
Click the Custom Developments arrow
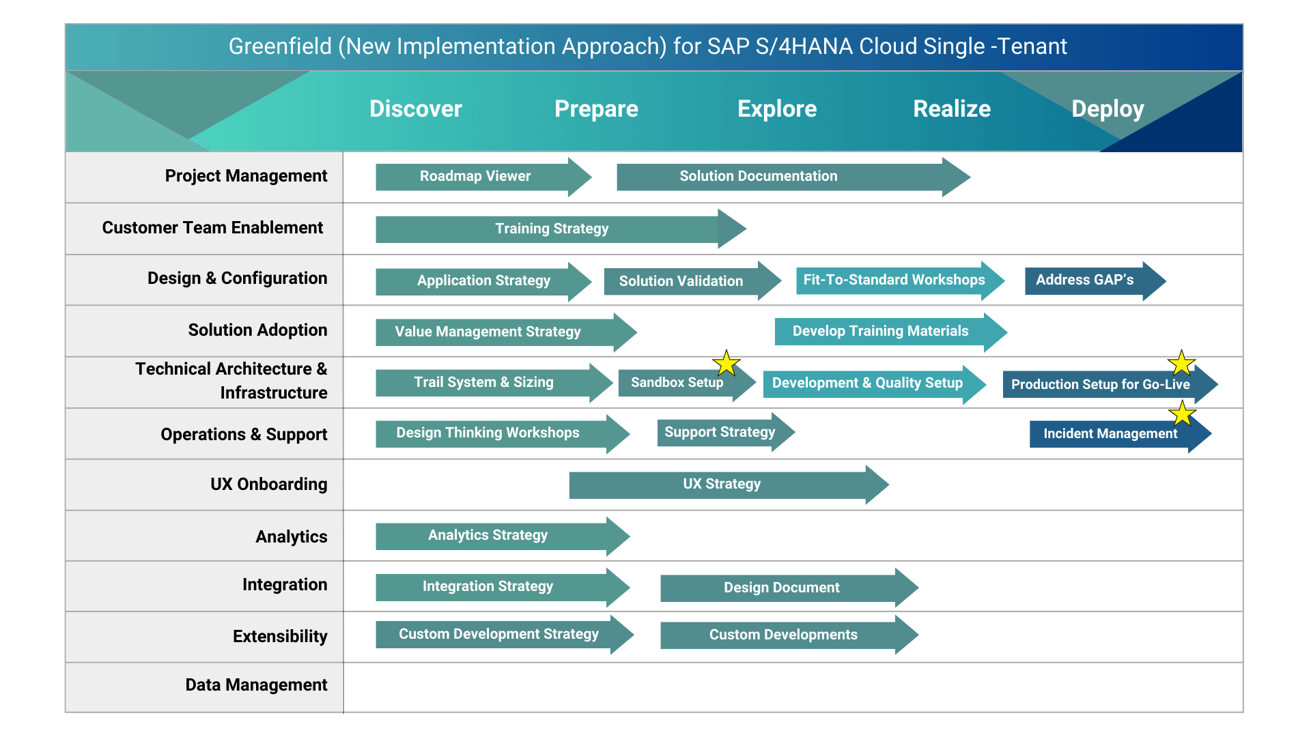coord(789,635)
